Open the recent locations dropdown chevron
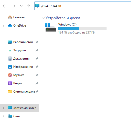The width and height of the screenshot is (131, 124). [x=21, y=6]
